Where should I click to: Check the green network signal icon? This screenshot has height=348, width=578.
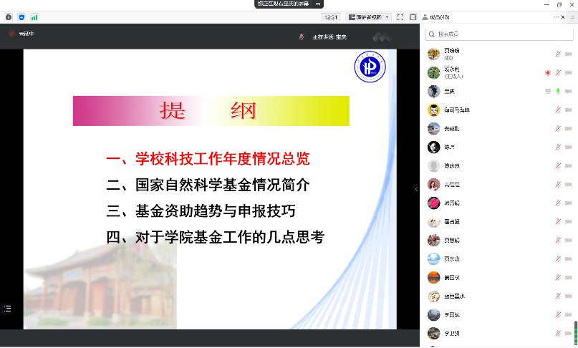(x=34, y=16)
